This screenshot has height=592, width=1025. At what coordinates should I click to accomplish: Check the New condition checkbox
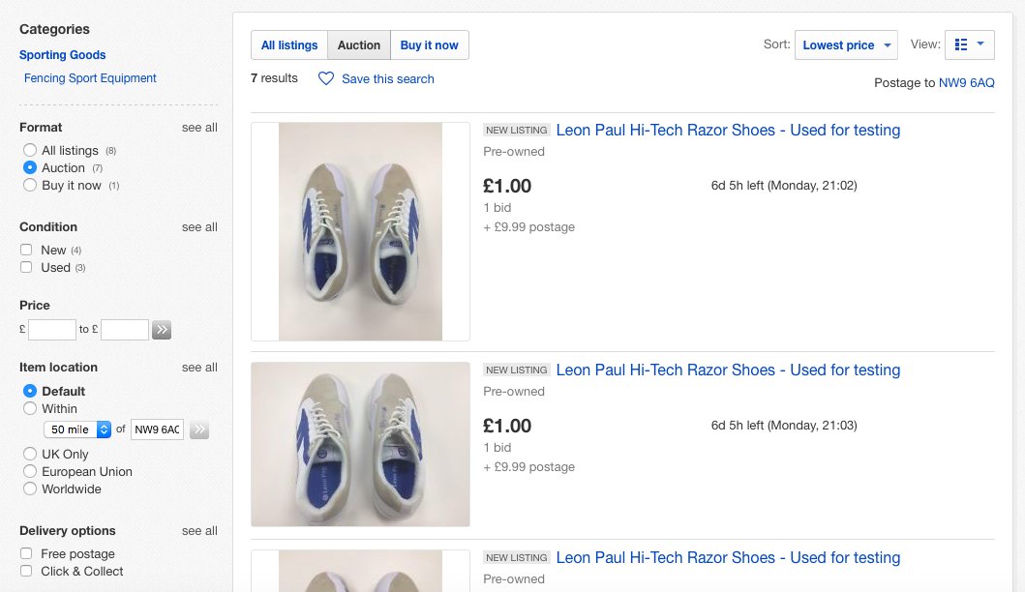[x=26, y=249]
